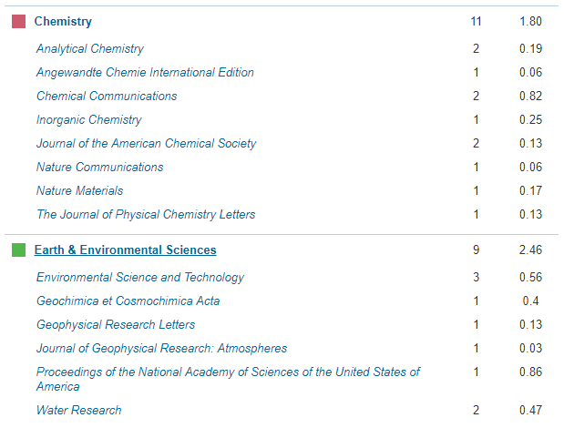This screenshot has width=564, height=428.
Task: Click the Chemistry article count of 11
Action: click(476, 21)
